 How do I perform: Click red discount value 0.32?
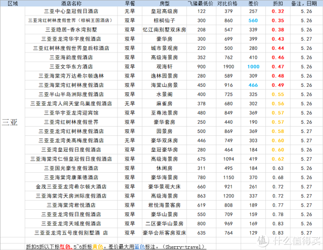pyautogui.click(x=278, y=11)
